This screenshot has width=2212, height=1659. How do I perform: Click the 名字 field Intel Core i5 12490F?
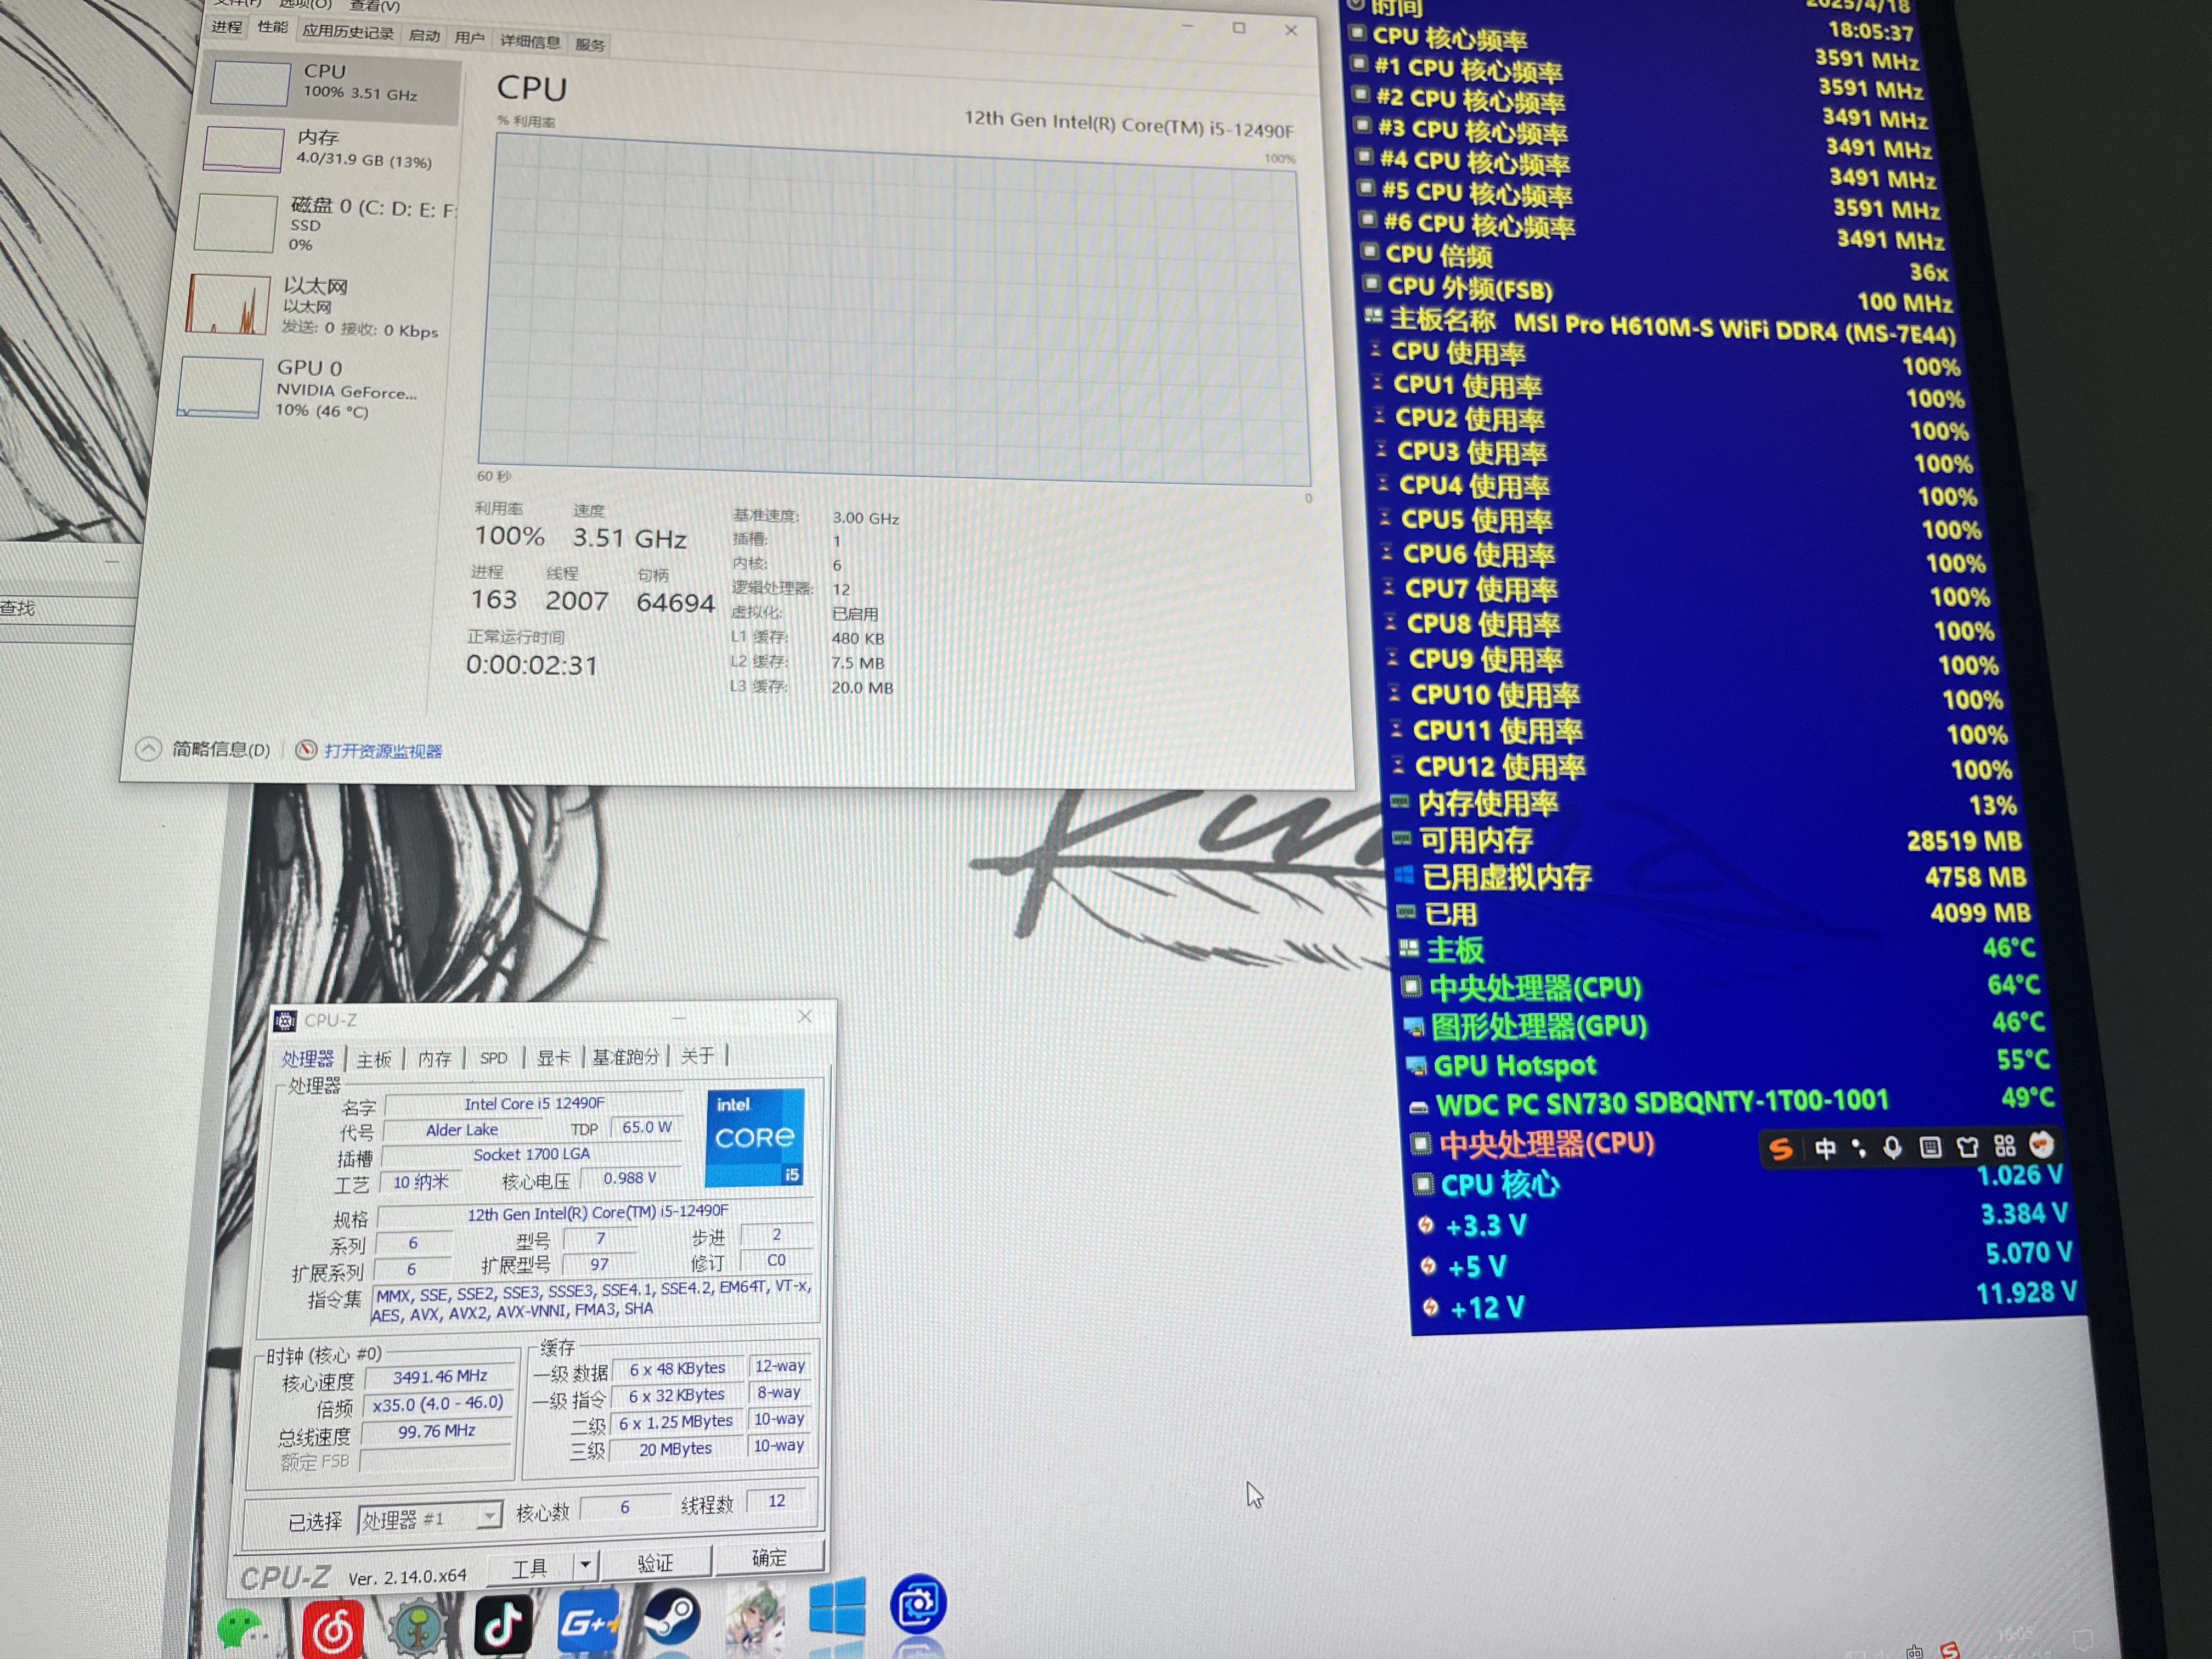click(x=534, y=1103)
